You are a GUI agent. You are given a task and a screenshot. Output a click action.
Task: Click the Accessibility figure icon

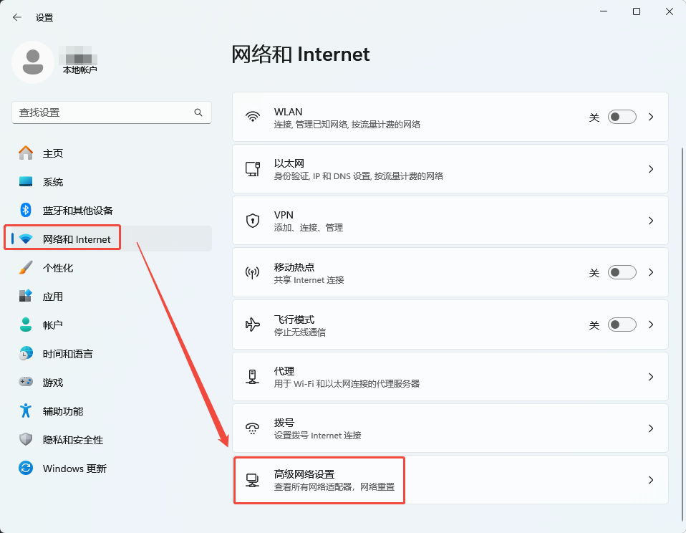[x=26, y=410]
